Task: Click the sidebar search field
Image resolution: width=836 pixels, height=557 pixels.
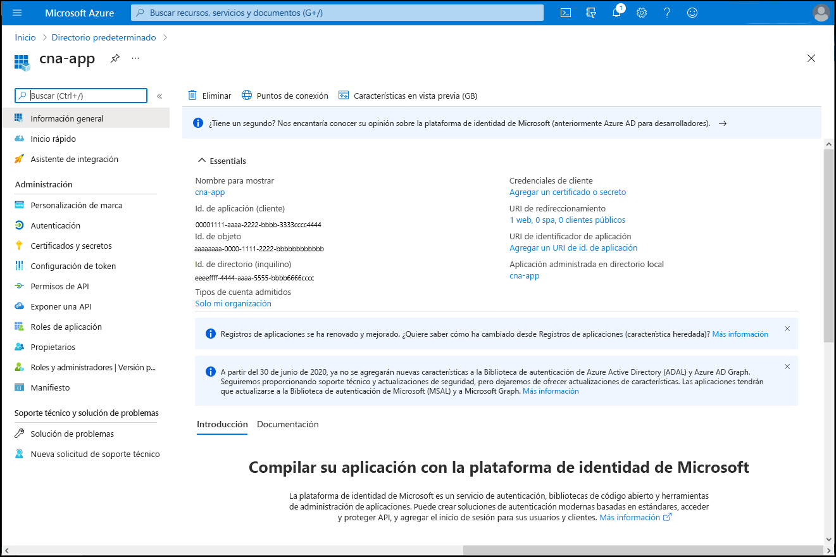Action: tap(81, 96)
